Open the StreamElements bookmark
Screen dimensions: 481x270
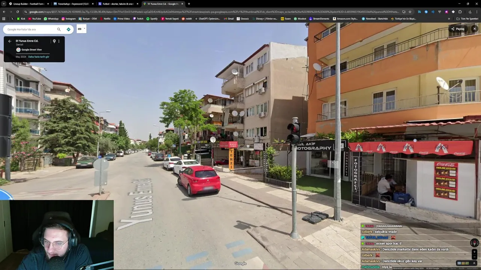click(319, 18)
